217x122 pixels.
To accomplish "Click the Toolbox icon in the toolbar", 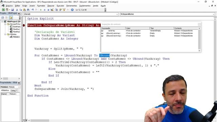I will coord(68,10).
